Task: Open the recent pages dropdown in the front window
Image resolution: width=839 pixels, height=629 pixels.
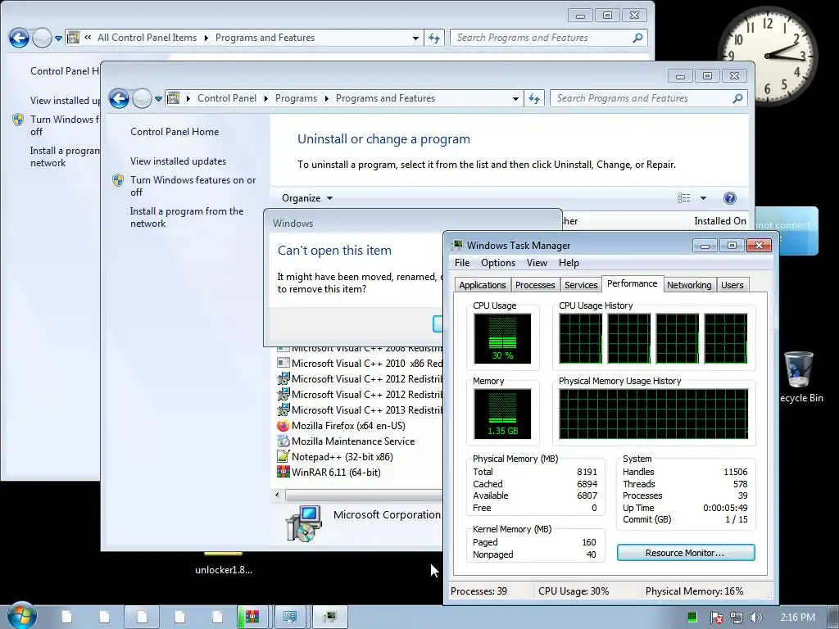Action: [x=158, y=99]
